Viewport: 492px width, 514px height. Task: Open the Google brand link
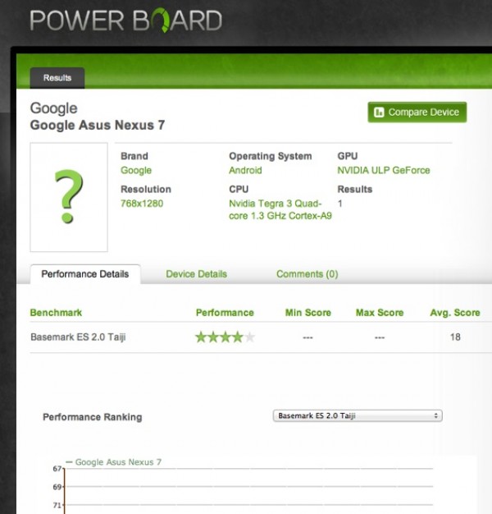click(136, 171)
